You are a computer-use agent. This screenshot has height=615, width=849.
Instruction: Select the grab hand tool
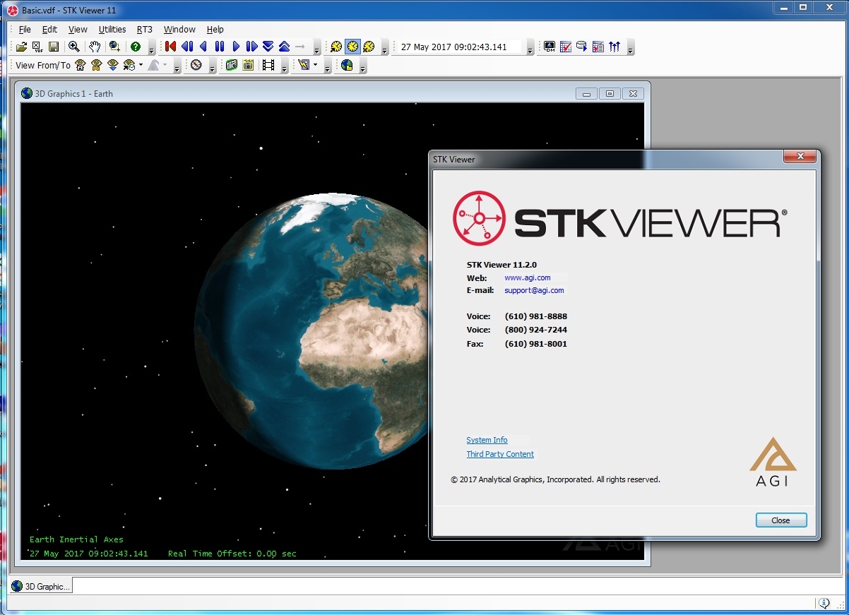95,47
